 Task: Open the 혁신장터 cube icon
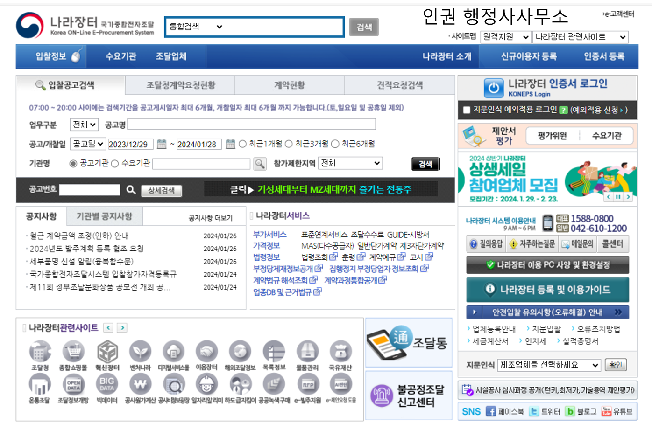click(x=107, y=351)
